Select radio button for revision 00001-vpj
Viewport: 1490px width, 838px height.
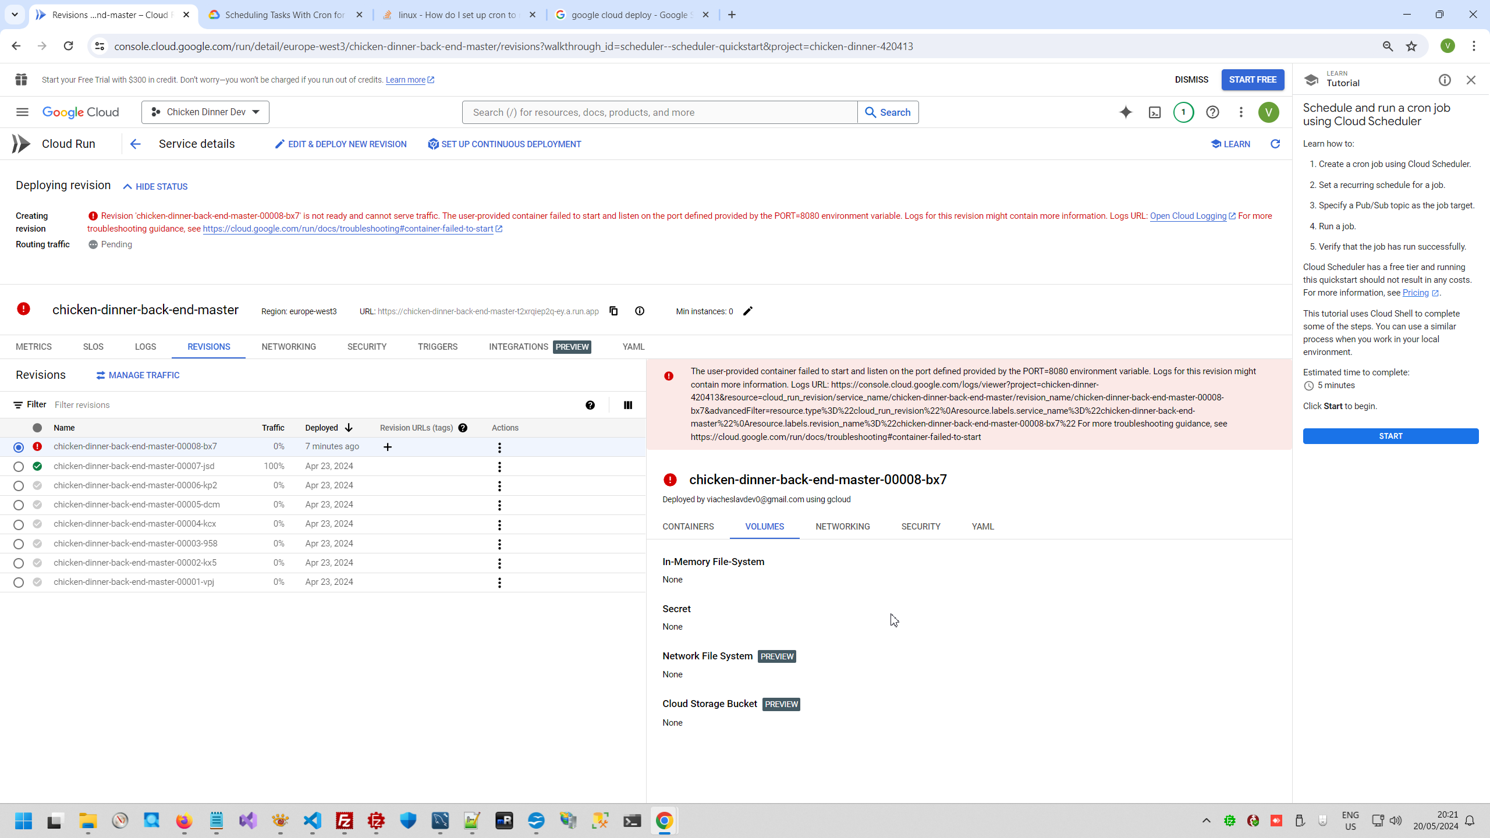tap(19, 583)
